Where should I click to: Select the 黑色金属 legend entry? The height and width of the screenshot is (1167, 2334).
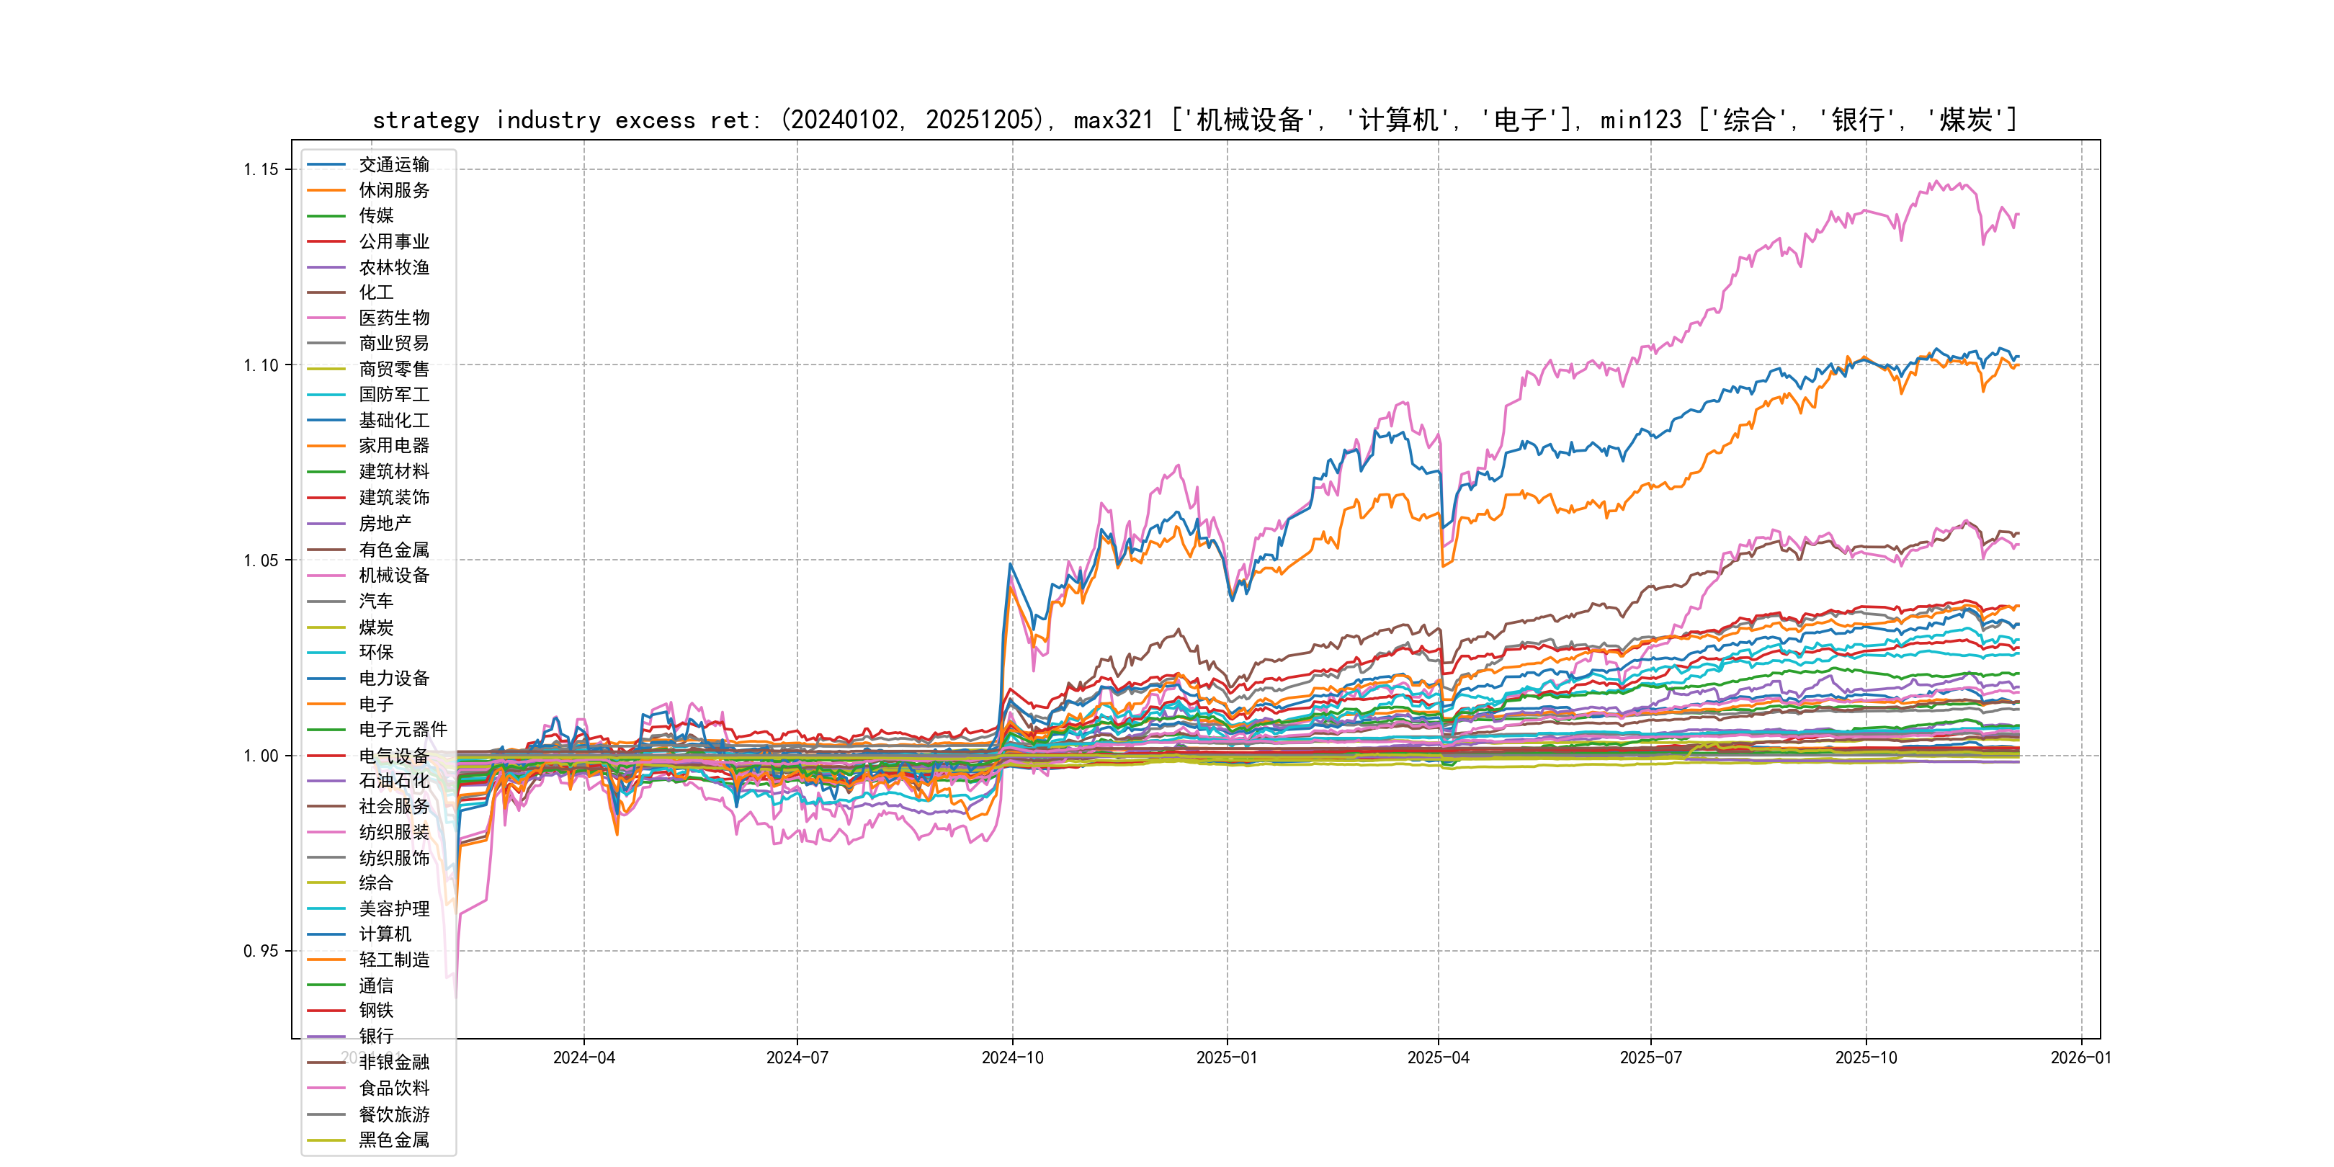[x=393, y=1140]
